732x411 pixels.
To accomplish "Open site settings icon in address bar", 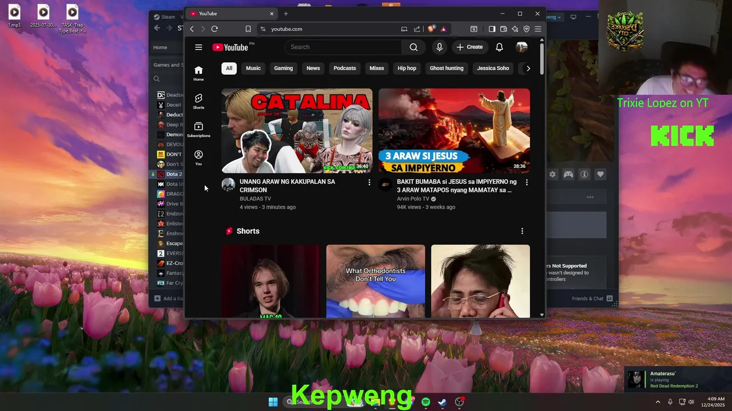I will [263, 29].
